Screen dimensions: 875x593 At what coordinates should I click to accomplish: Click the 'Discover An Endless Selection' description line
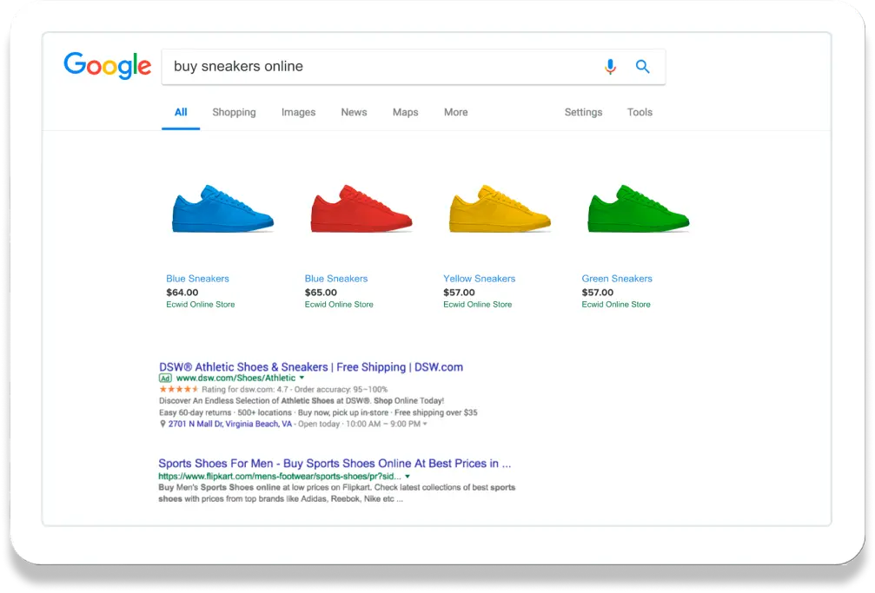302,401
